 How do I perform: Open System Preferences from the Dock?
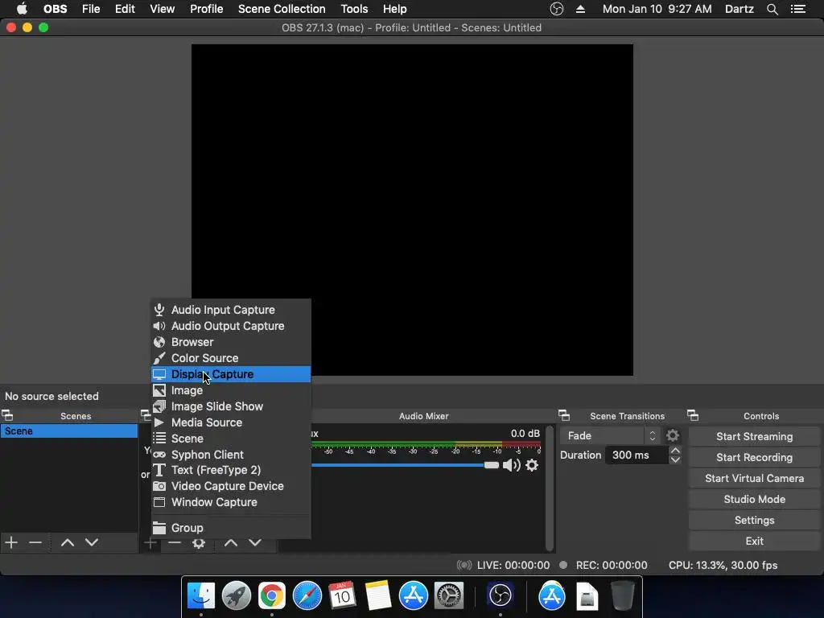pyautogui.click(x=448, y=595)
